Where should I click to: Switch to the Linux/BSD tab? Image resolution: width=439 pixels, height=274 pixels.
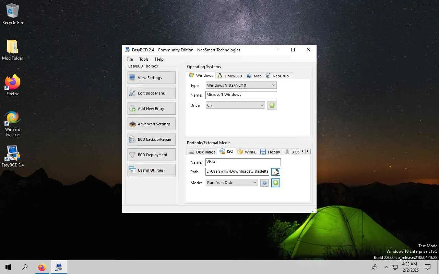tap(230, 76)
